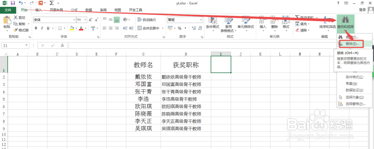Open font size 11 dropdown

click(x=85, y=20)
